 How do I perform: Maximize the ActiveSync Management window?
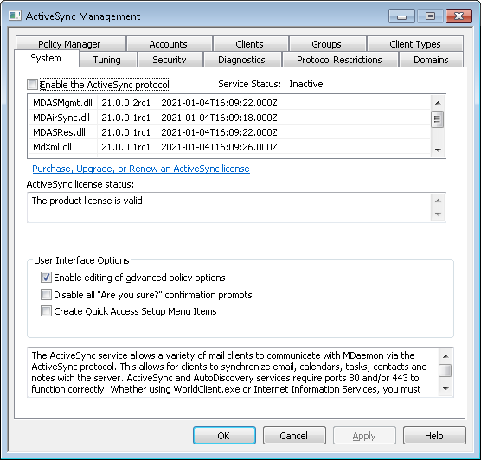[x=430, y=16]
